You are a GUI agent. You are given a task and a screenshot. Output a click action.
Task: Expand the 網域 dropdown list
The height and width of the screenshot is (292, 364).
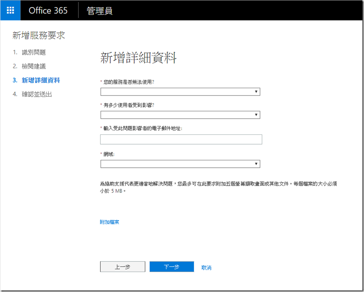[x=180, y=164]
